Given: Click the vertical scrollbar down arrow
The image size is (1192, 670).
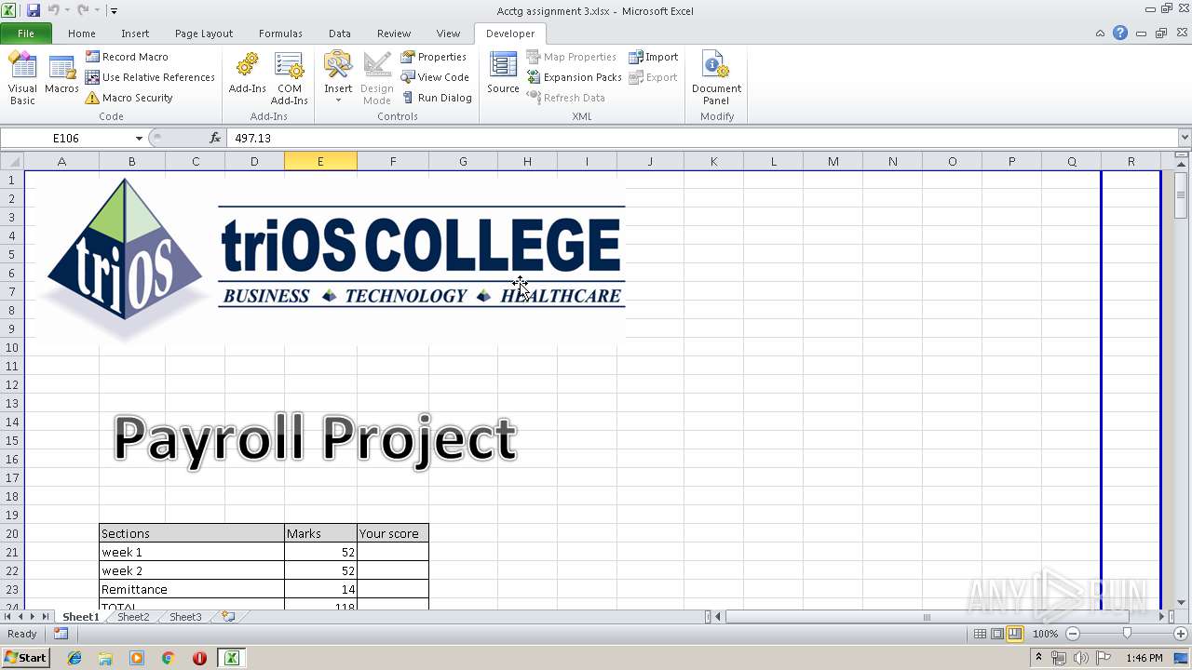Looking at the screenshot, I should click(x=1181, y=603).
